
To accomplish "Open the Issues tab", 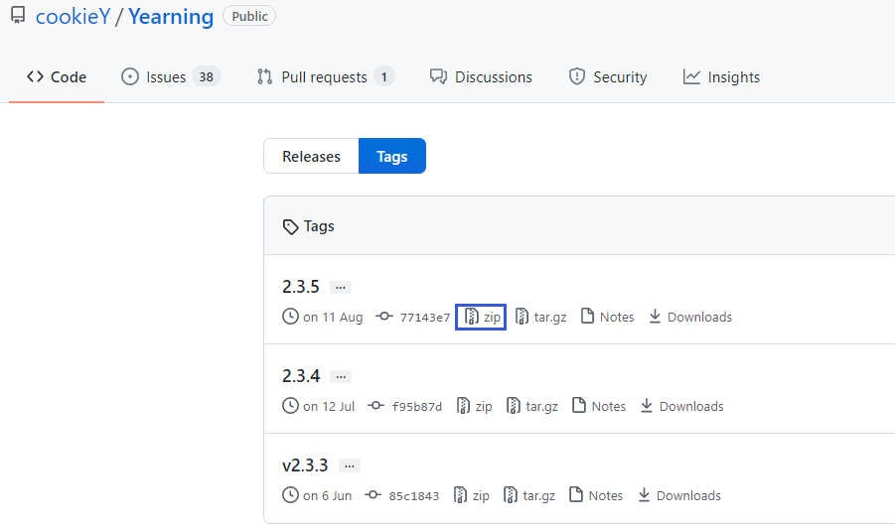I will (171, 77).
